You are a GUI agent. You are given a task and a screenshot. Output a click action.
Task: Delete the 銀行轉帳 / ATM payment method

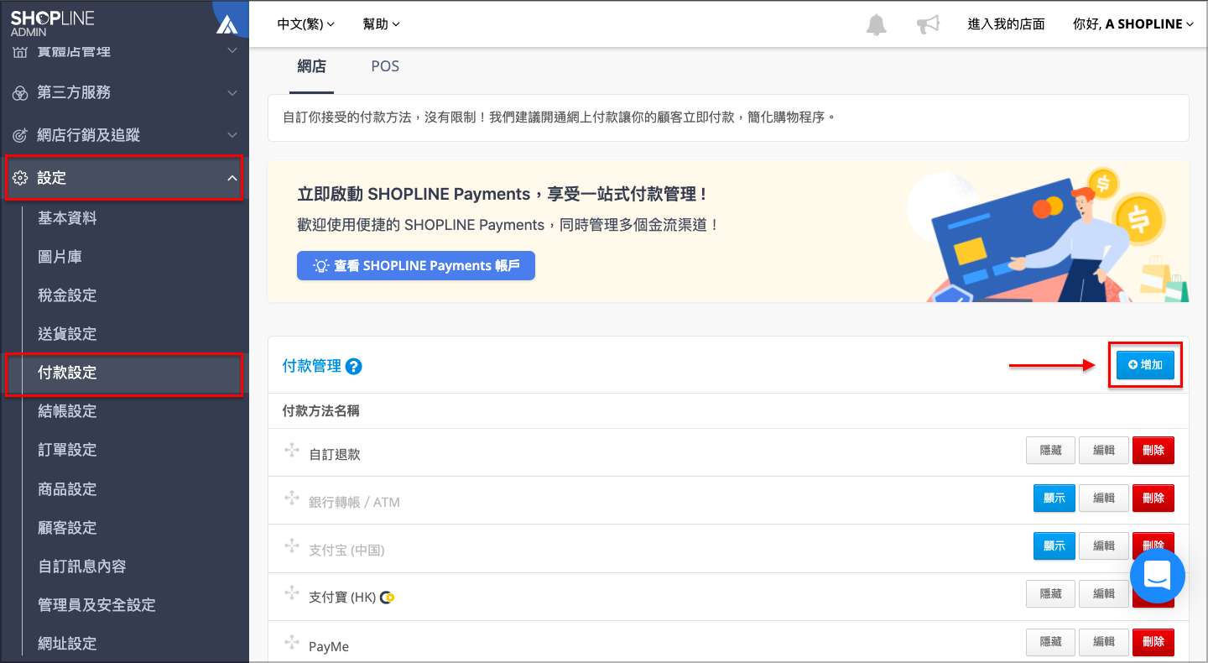1153,499
